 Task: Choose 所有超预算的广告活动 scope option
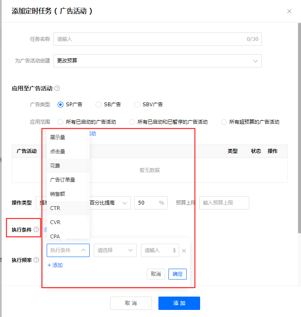[x=224, y=122]
